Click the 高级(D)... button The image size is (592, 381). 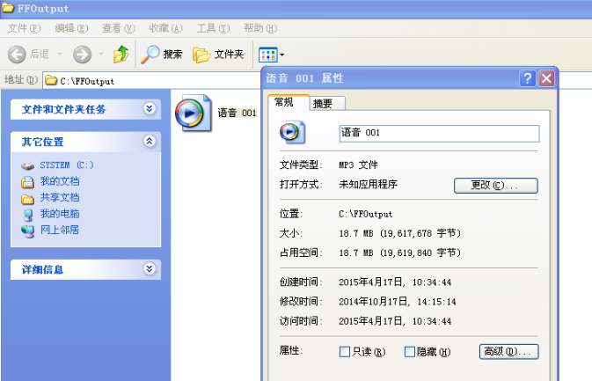[x=508, y=352]
